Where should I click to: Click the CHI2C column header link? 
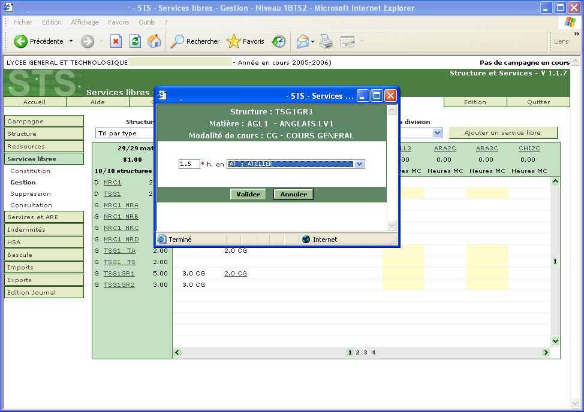coord(529,149)
